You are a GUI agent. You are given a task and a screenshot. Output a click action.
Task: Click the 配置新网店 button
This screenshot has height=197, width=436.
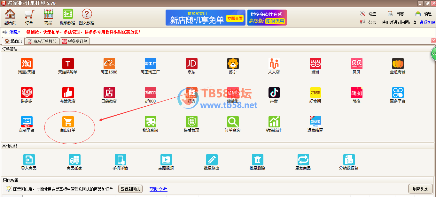130,189
